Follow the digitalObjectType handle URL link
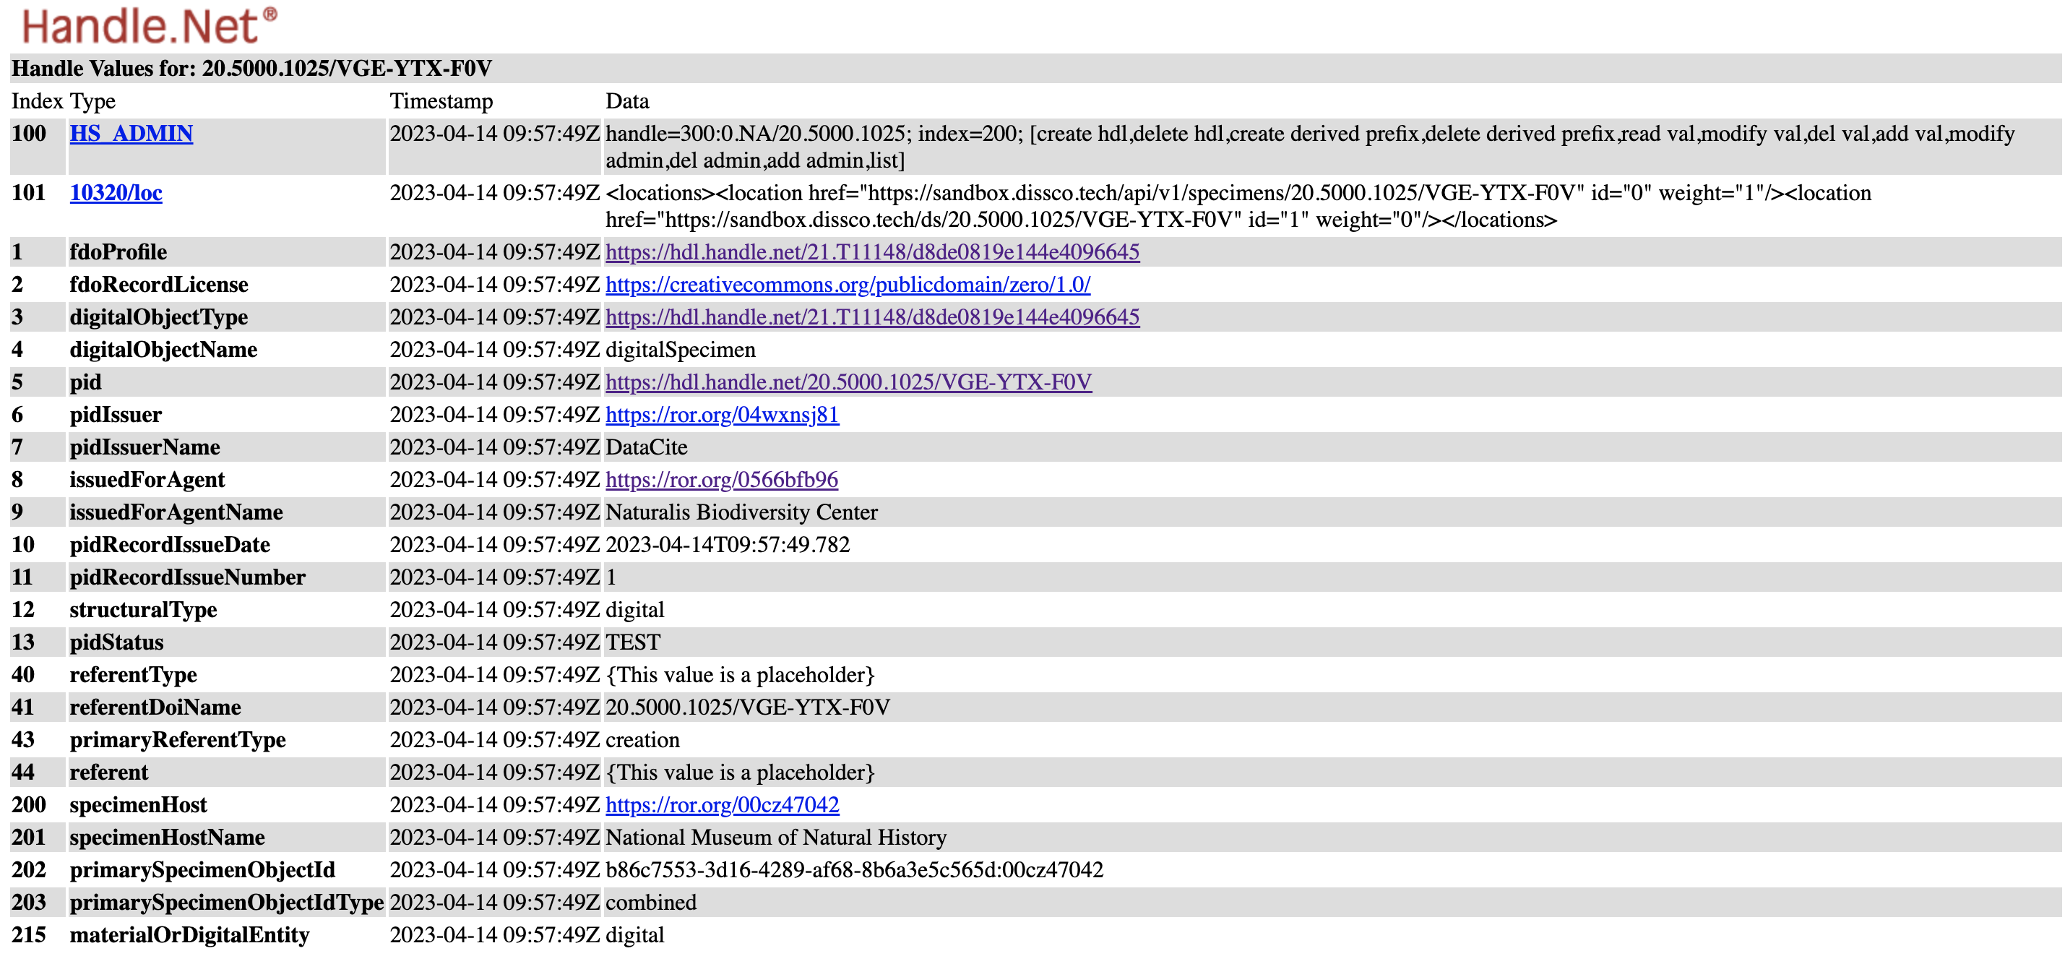Viewport: 2065px width, 977px height. (872, 317)
